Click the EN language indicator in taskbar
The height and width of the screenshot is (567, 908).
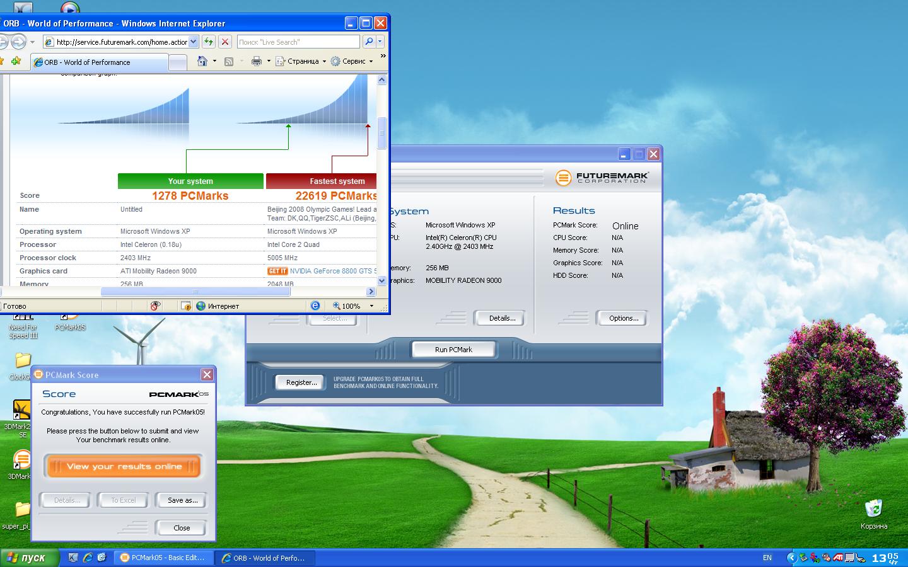click(767, 558)
